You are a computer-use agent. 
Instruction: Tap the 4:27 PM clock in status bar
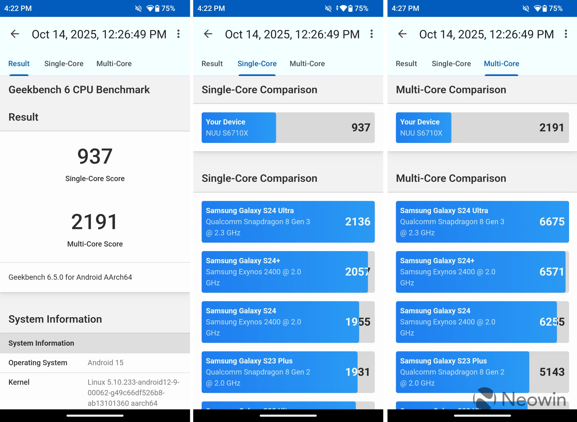pos(405,8)
